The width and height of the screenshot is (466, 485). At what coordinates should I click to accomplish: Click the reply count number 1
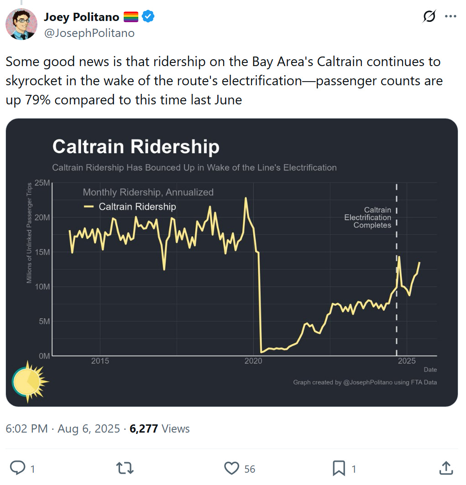(32, 469)
